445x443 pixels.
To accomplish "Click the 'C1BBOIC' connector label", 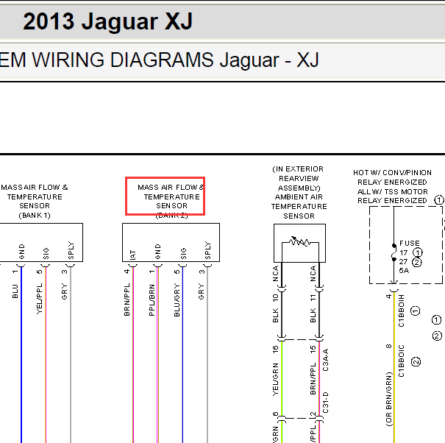I will [x=402, y=361].
